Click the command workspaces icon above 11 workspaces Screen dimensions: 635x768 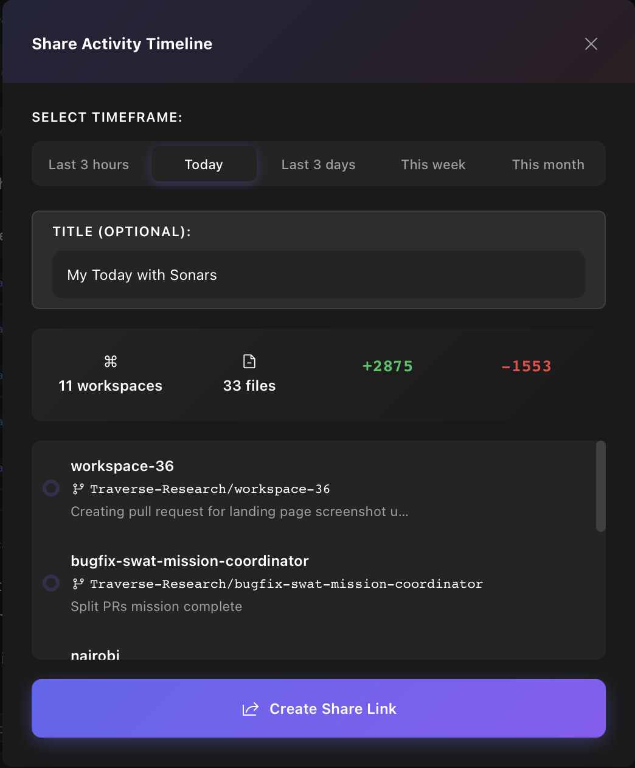point(110,360)
